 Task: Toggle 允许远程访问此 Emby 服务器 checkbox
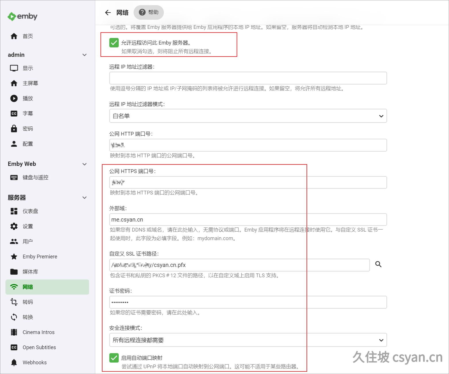(114, 43)
